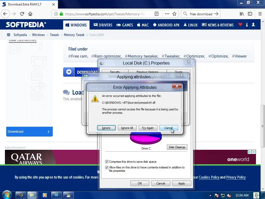This screenshot has width=265, height=199.
Task: Click Disk Cleanup in Properties window
Action: coord(177,147)
